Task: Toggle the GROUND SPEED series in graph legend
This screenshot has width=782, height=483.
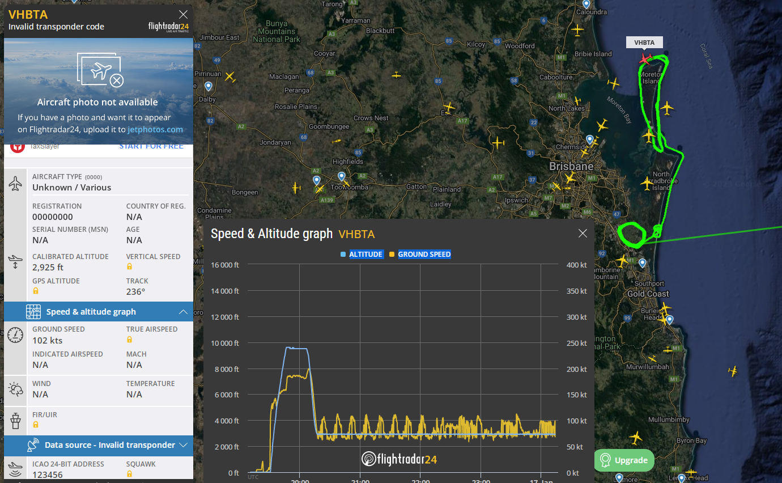Action: (420, 255)
